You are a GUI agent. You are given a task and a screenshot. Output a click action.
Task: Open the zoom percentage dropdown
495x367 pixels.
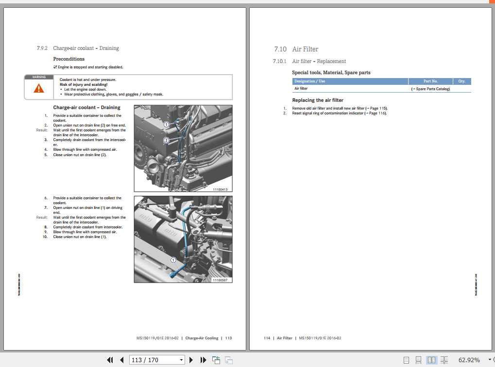[490, 360]
